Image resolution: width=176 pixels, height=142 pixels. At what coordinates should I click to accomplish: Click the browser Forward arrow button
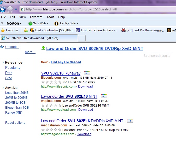pyautogui.click(x=10, y=9)
